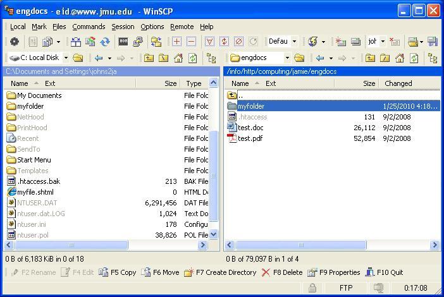Screen dimensions: 444x297
Task: Open the Commands menu
Action: click(x=89, y=27)
